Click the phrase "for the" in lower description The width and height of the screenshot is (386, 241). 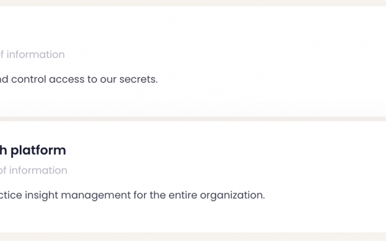(150, 195)
